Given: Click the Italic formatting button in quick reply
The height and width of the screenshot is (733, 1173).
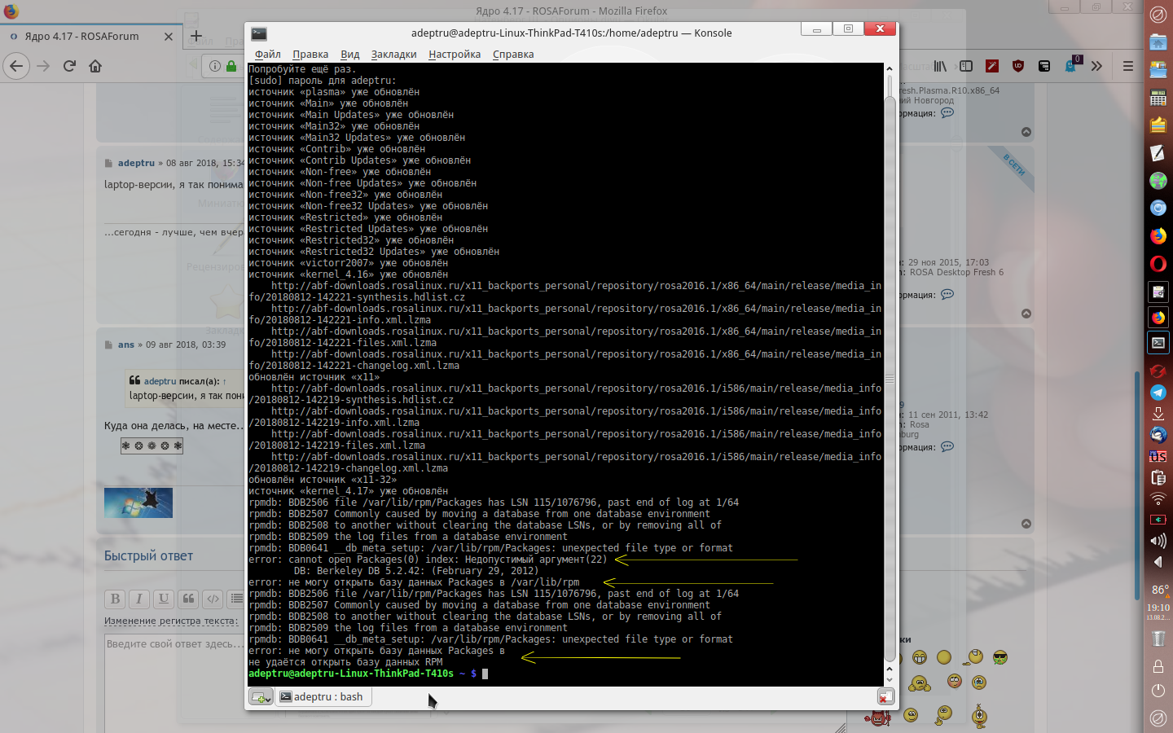Looking at the screenshot, I should (139, 599).
